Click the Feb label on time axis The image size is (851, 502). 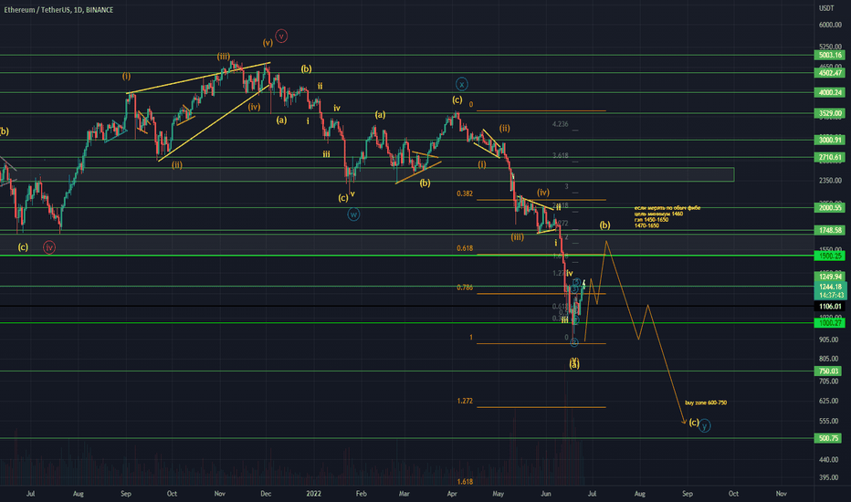pos(361,493)
